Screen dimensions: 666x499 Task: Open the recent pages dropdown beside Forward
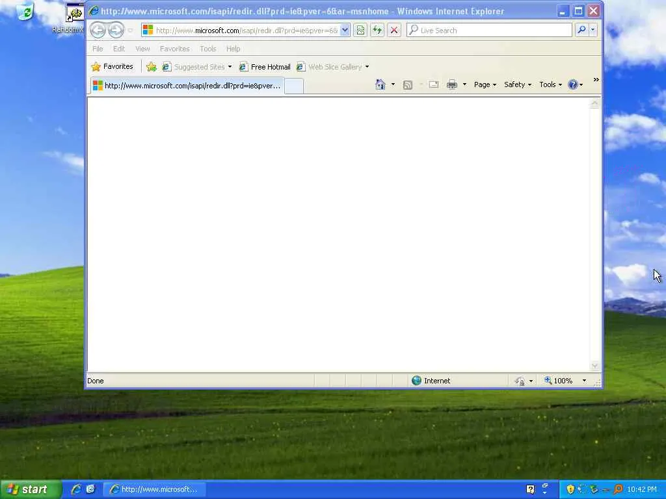[x=130, y=31]
